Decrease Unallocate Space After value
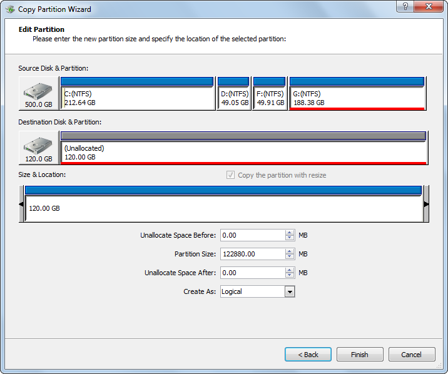Screen dimensions: 448x374 click(x=290, y=275)
